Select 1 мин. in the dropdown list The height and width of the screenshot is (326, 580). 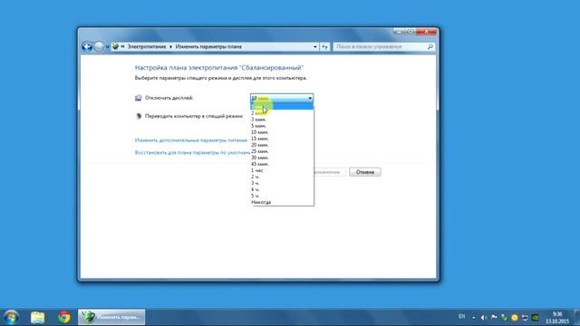(282, 107)
